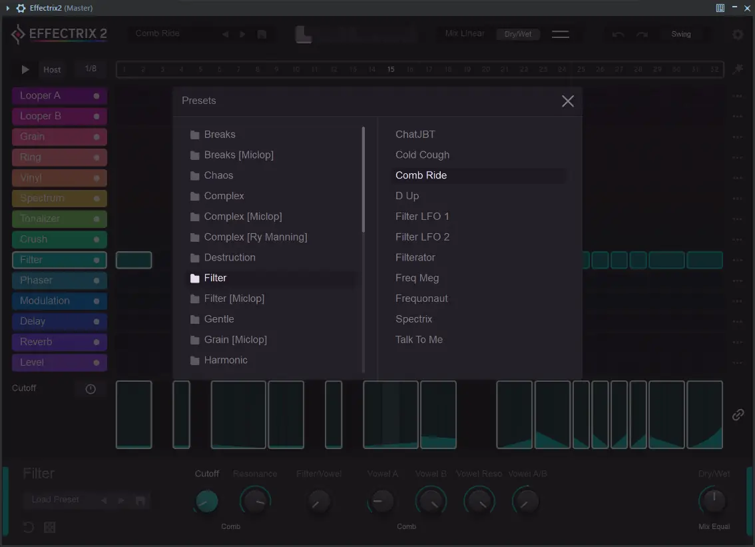The height and width of the screenshot is (547, 755).
Task: Toggle the Ring effect enable dot
Action: [x=97, y=158]
